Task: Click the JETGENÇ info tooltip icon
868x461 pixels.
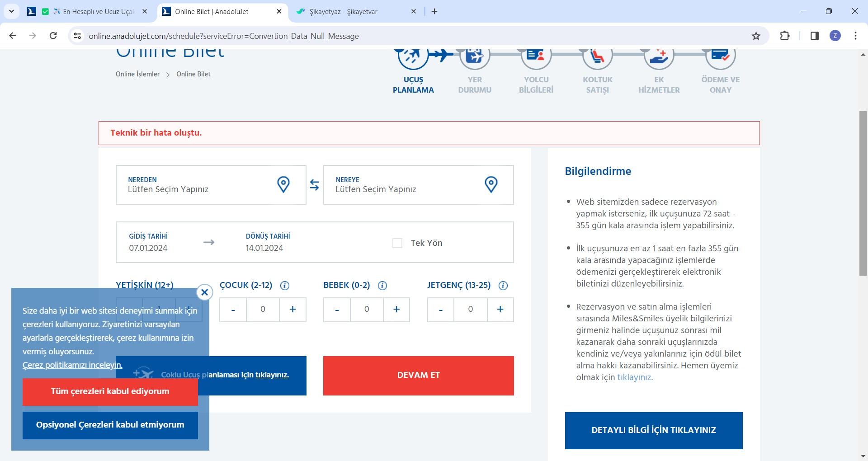Action: point(502,285)
